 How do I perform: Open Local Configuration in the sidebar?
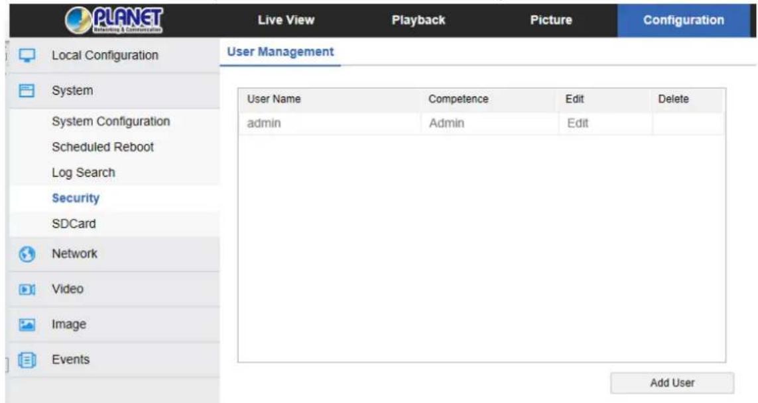[115, 56]
